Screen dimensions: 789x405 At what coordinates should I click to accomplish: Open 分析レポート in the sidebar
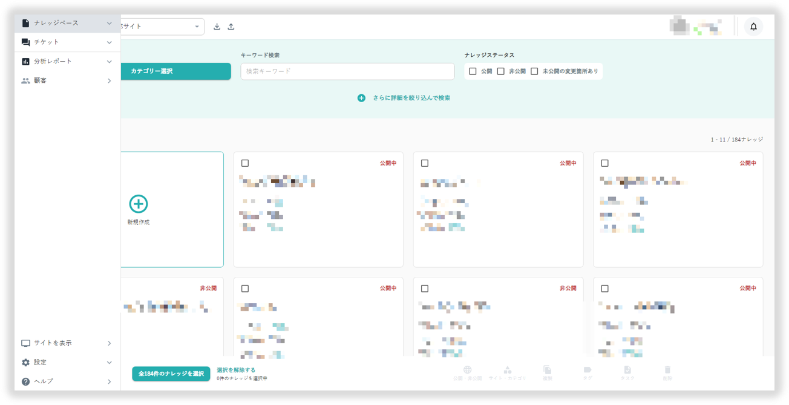point(53,62)
